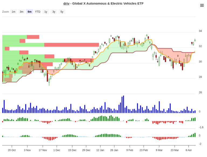207x157 pixels.
Task: Set zoom range to 3m
Action: point(22,12)
